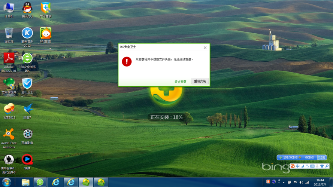Click the power plug tray icon

pyautogui.click(x=289, y=182)
